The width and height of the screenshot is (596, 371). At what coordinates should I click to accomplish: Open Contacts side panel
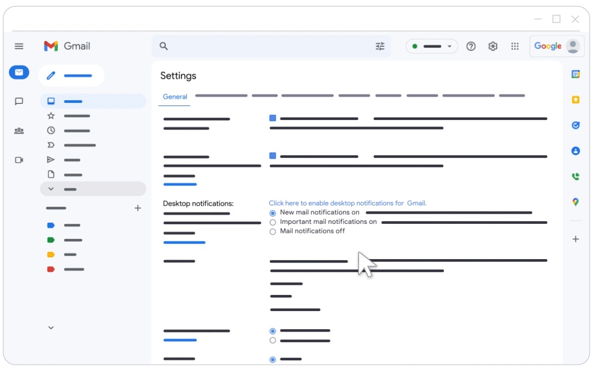click(575, 151)
